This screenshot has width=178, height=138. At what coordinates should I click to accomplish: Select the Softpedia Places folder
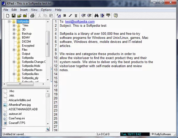pyautogui.click(x=32, y=70)
